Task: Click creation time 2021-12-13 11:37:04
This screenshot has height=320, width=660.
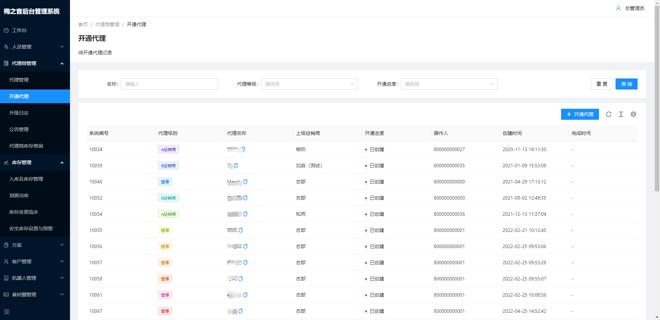Action: click(x=524, y=214)
